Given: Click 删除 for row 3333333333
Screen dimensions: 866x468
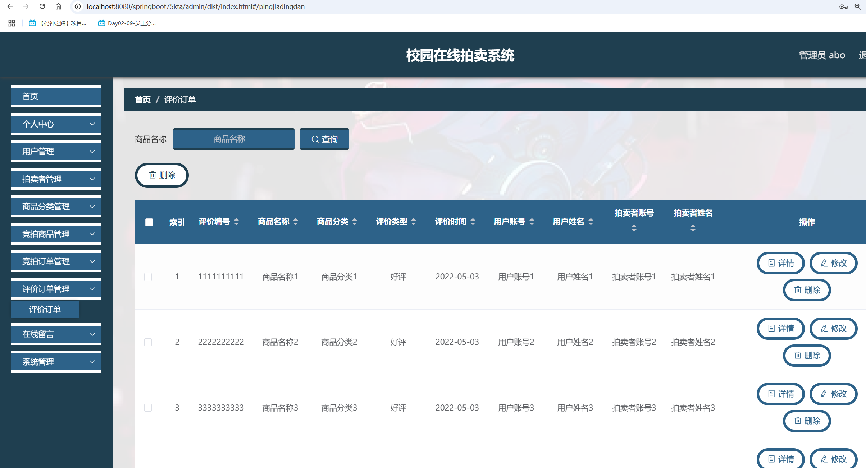Looking at the screenshot, I should click(807, 421).
